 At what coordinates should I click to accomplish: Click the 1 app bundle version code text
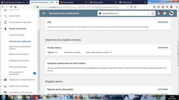(x=98, y=52)
